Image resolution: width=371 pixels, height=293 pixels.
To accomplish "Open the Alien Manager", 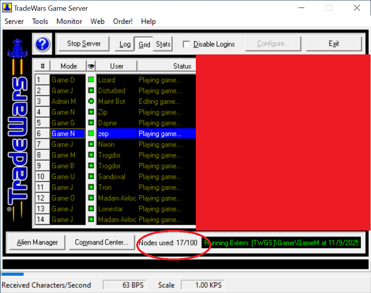I will [37, 242].
